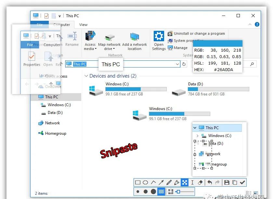The height and width of the screenshot is (199, 273).
Task: Copy the snip to clipboard
Action: (235, 182)
